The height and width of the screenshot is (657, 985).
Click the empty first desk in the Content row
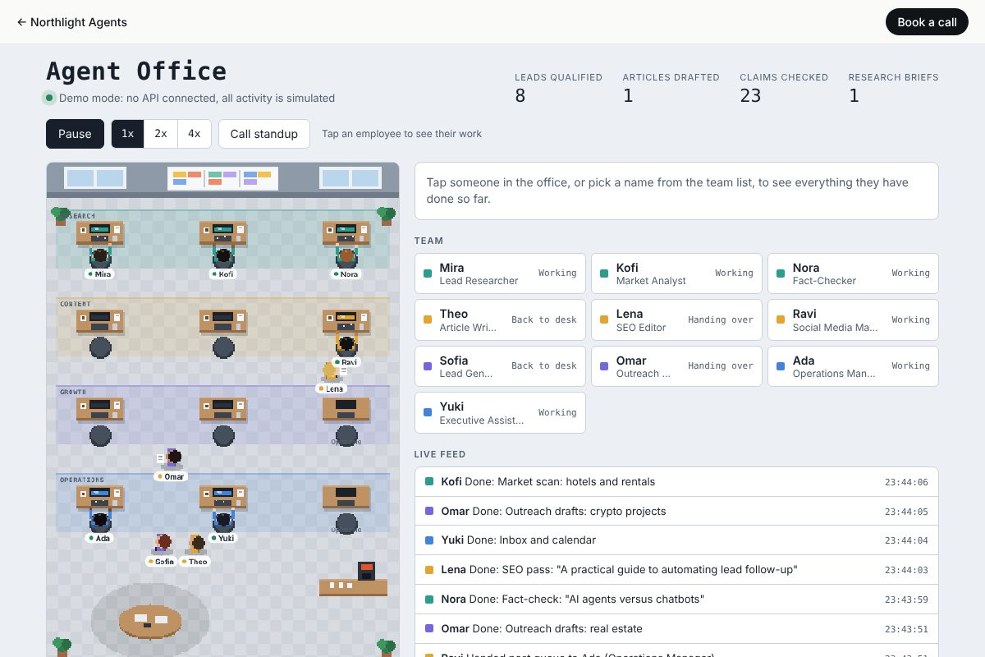point(100,321)
